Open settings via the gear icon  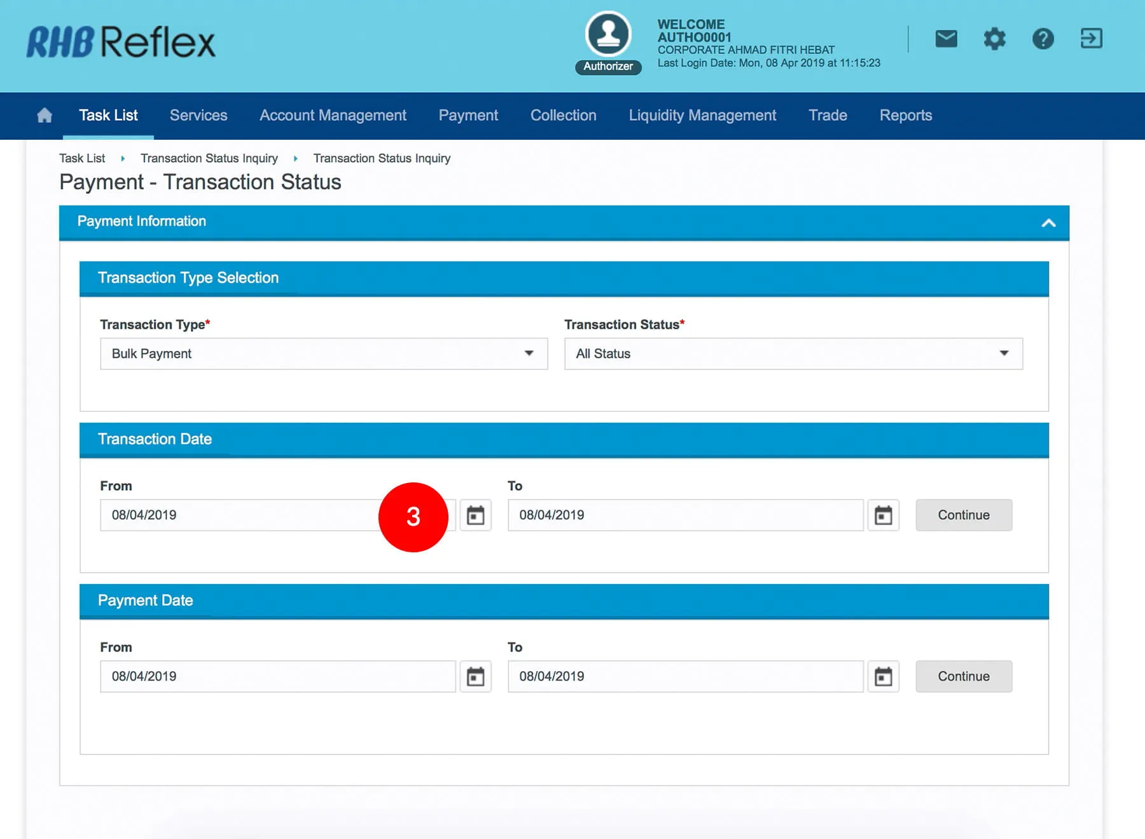click(994, 39)
